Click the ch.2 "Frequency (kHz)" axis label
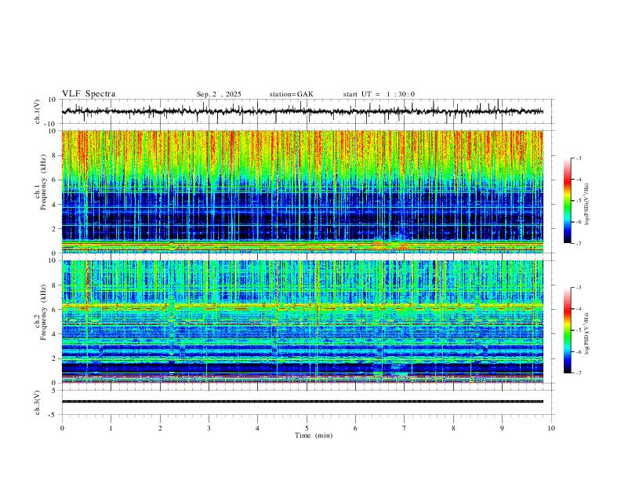The image size is (621, 480). pos(43,312)
